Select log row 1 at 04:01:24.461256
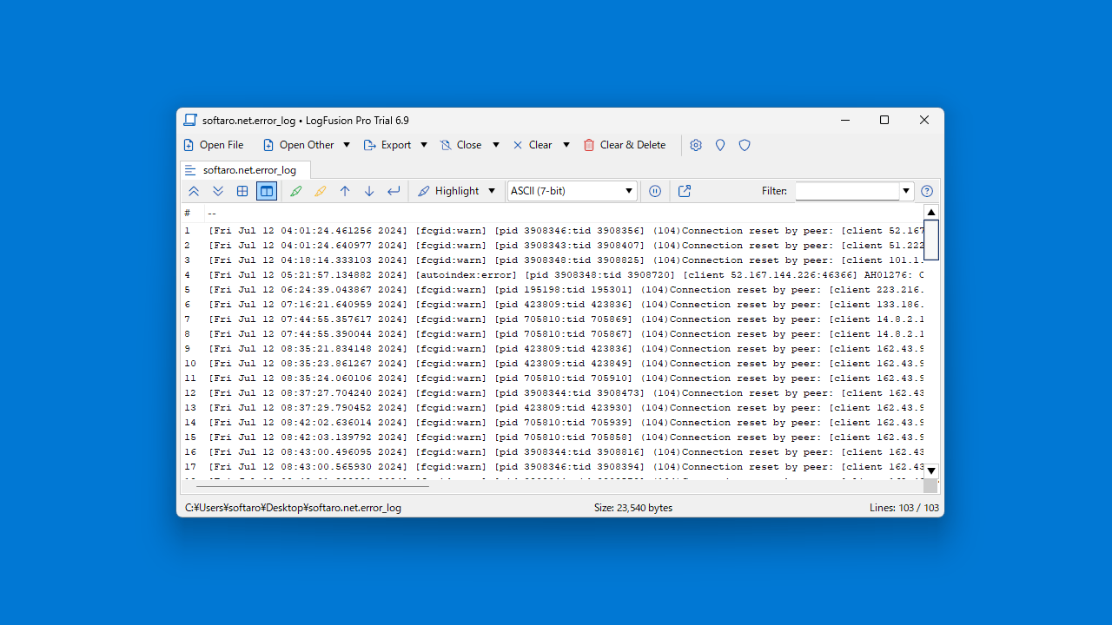This screenshot has height=625, width=1112. point(552,231)
